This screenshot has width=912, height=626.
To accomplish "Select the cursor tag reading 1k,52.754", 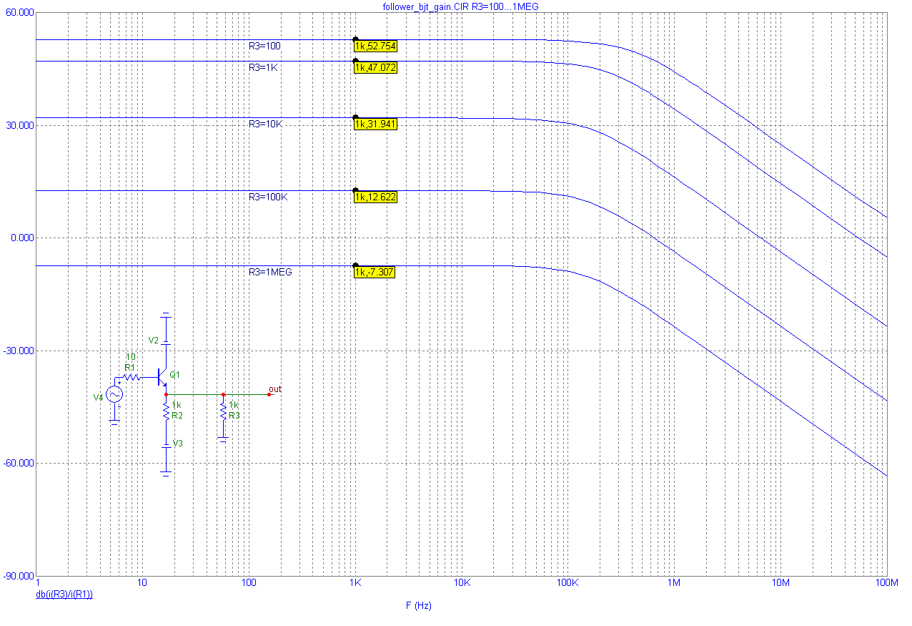I will (x=375, y=46).
